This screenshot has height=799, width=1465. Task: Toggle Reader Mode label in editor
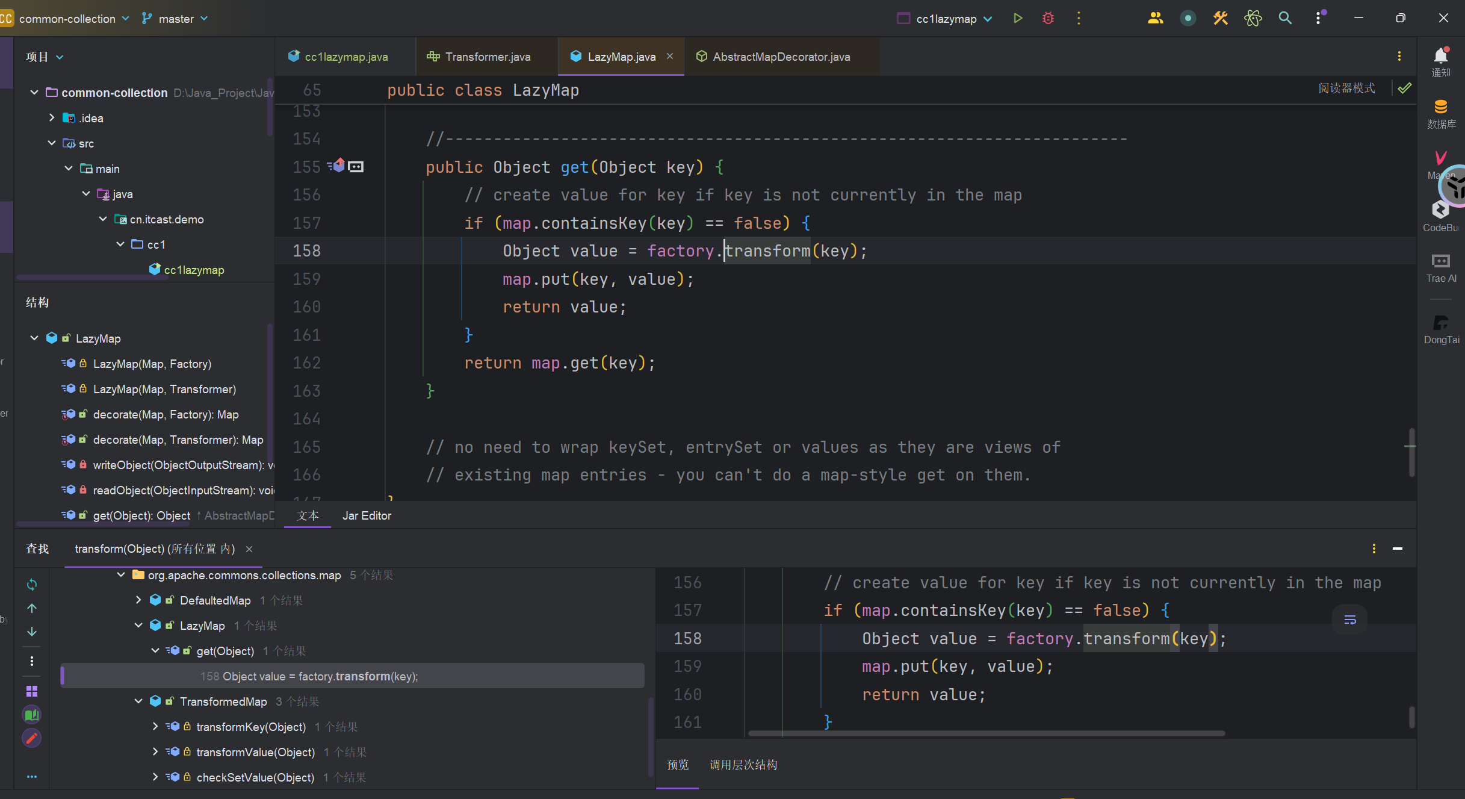point(1346,89)
